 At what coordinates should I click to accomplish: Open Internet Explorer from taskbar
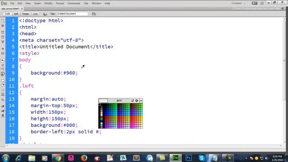18,158
